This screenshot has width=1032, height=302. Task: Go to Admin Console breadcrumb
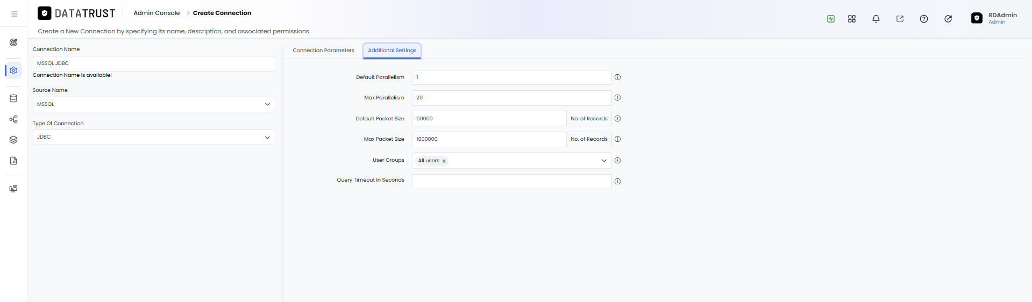click(156, 13)
